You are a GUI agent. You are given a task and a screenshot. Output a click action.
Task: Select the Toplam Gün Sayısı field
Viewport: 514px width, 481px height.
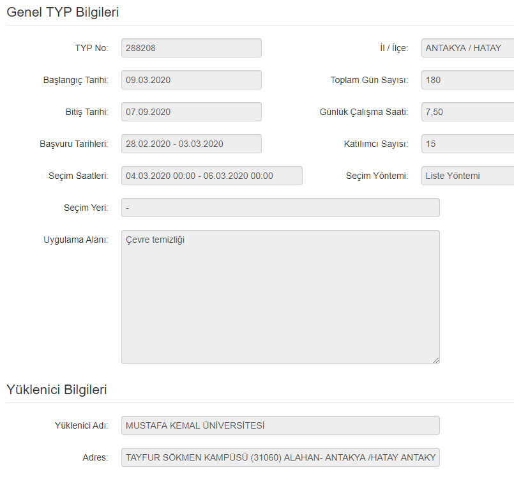pyautogui.click(x=467, y=80)
